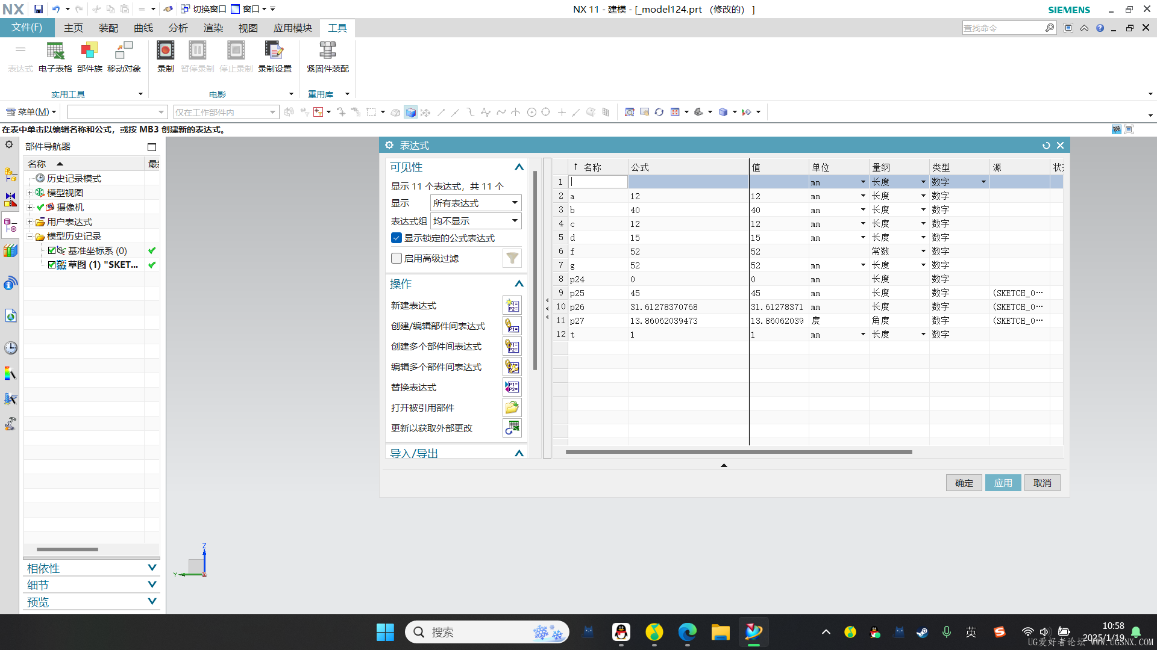The height and width of the screenshot is (650, 1157).
Task: Click the name cell of row 1
Action: pos(598,182)
